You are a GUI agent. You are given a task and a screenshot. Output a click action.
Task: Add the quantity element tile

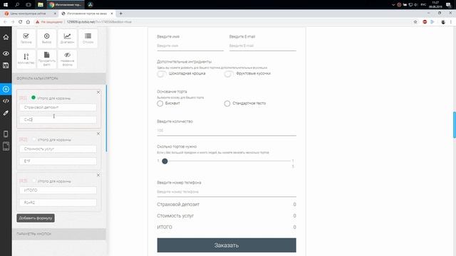pos(26,59)
